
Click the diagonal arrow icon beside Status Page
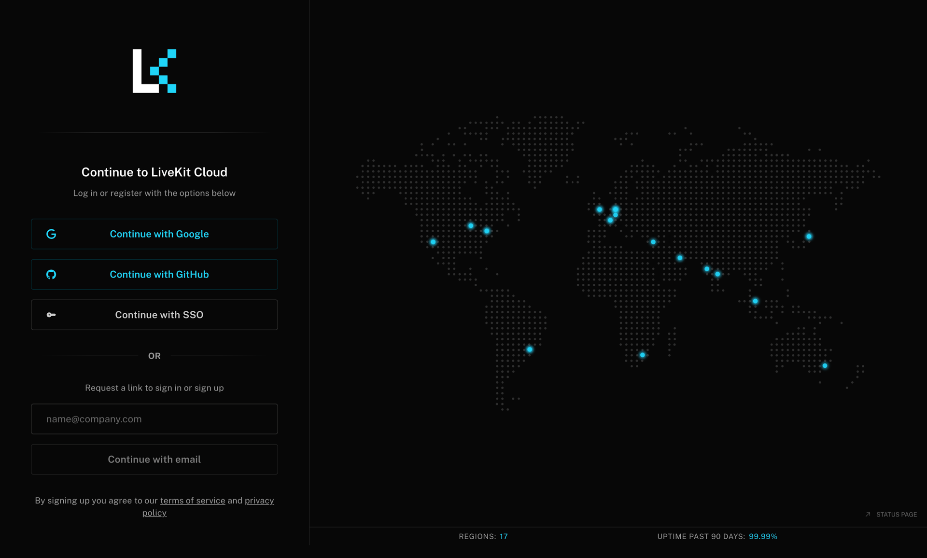click(x=868, y=515)
